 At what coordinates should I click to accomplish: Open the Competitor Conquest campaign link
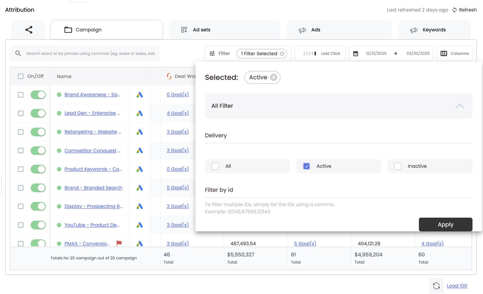92,150
